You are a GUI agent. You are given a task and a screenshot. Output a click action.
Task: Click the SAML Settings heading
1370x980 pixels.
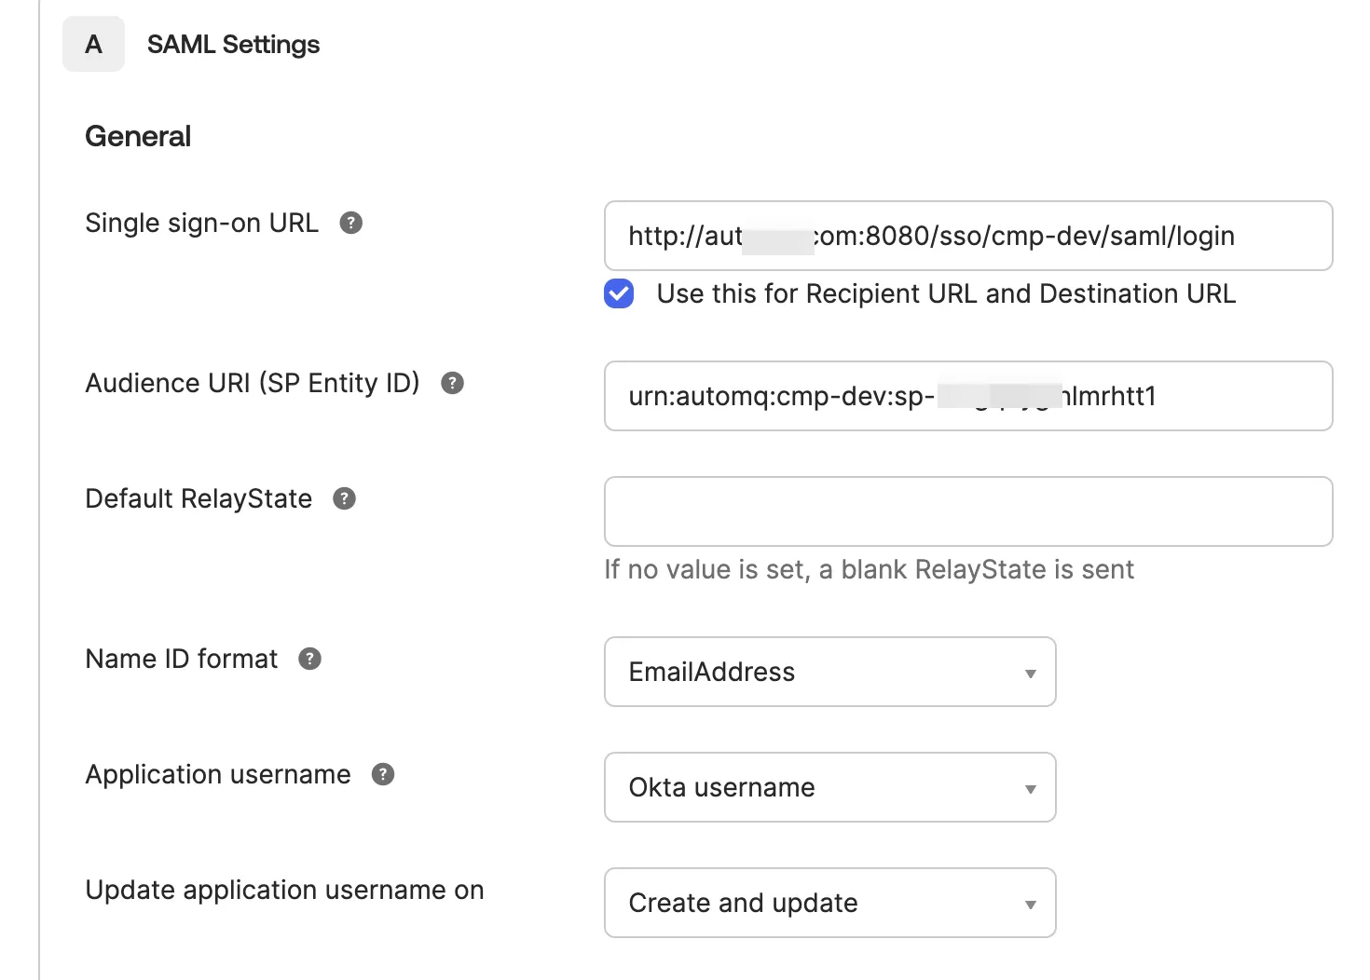[233, 44]
